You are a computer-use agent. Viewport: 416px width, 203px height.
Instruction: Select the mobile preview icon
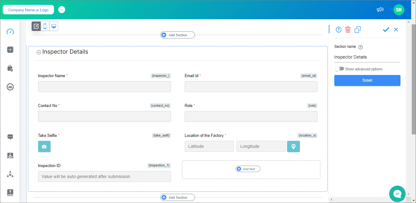[45, 26]
